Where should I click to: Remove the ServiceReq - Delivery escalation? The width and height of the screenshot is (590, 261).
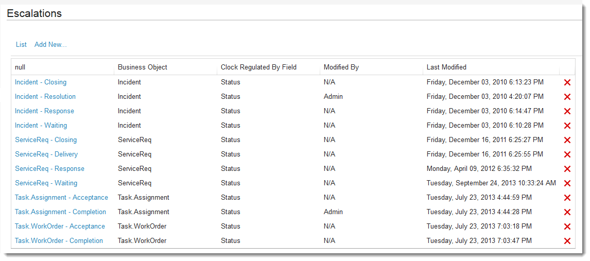pyautogui.click(x=567, y=154)
